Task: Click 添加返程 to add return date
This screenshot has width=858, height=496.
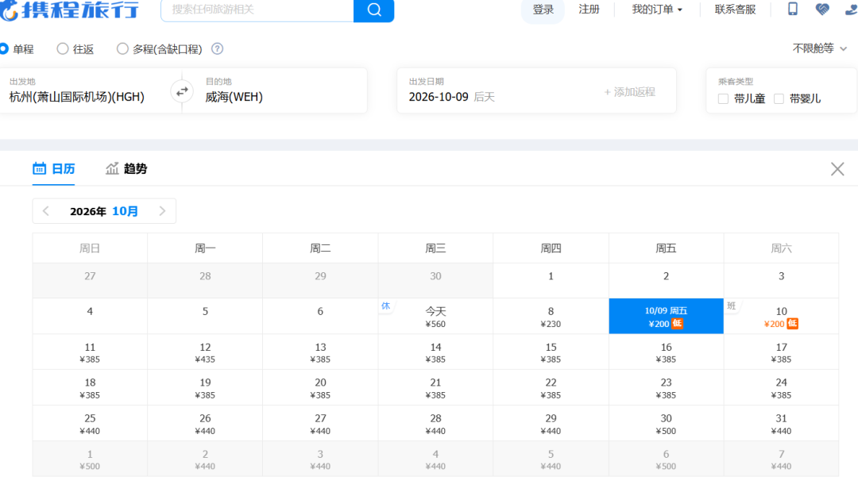Action: 629,92
